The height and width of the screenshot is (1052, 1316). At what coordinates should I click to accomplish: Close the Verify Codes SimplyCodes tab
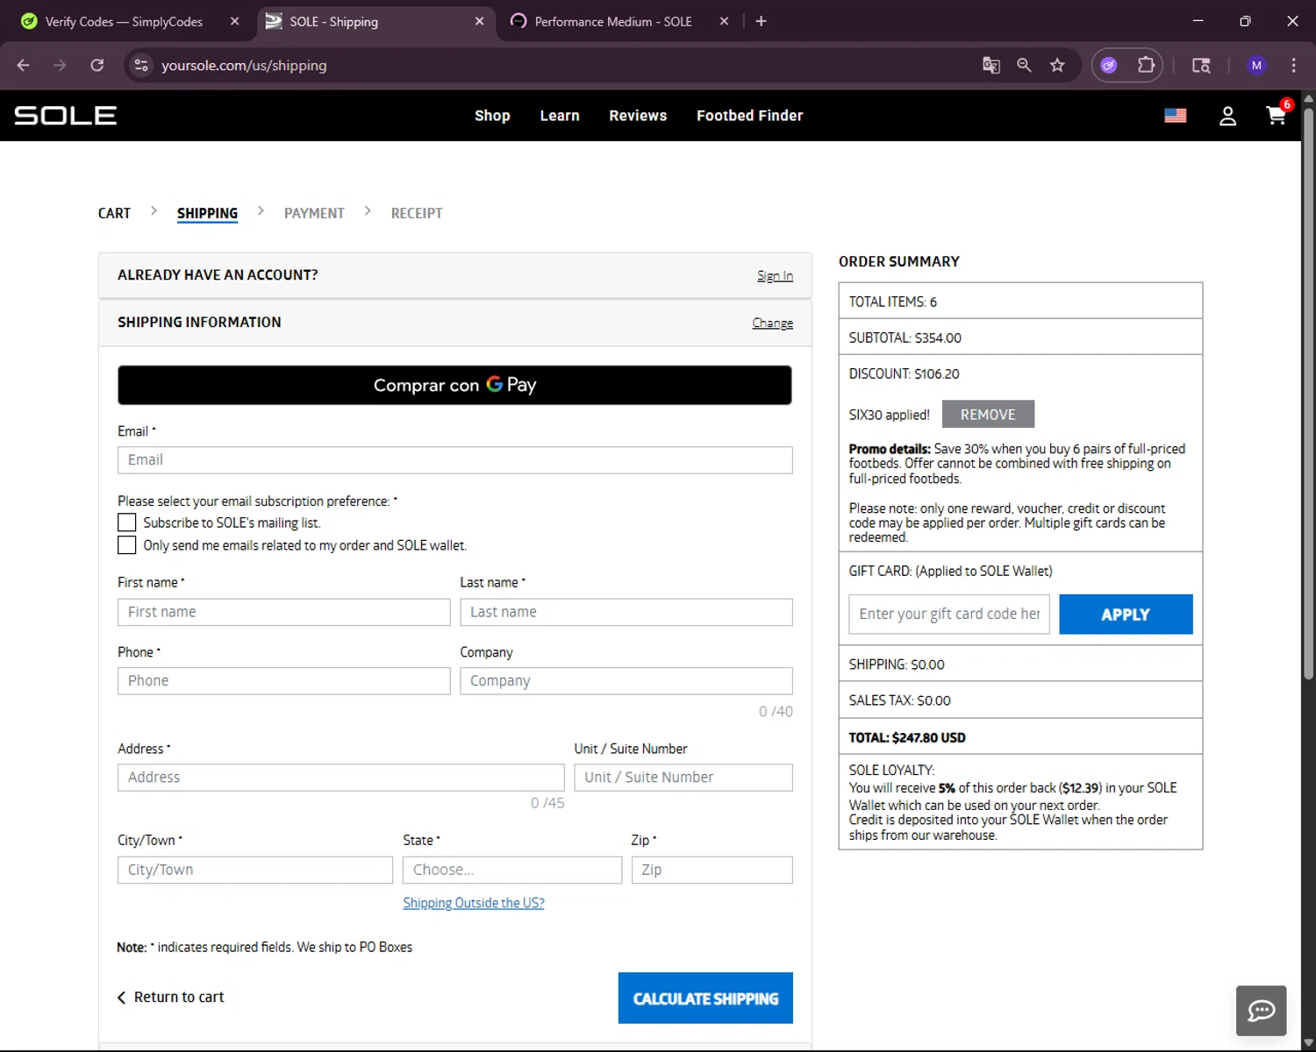coord(234,21)
